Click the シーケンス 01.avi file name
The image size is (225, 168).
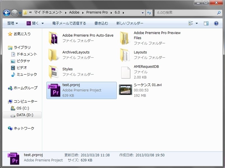tap(148, 85)
